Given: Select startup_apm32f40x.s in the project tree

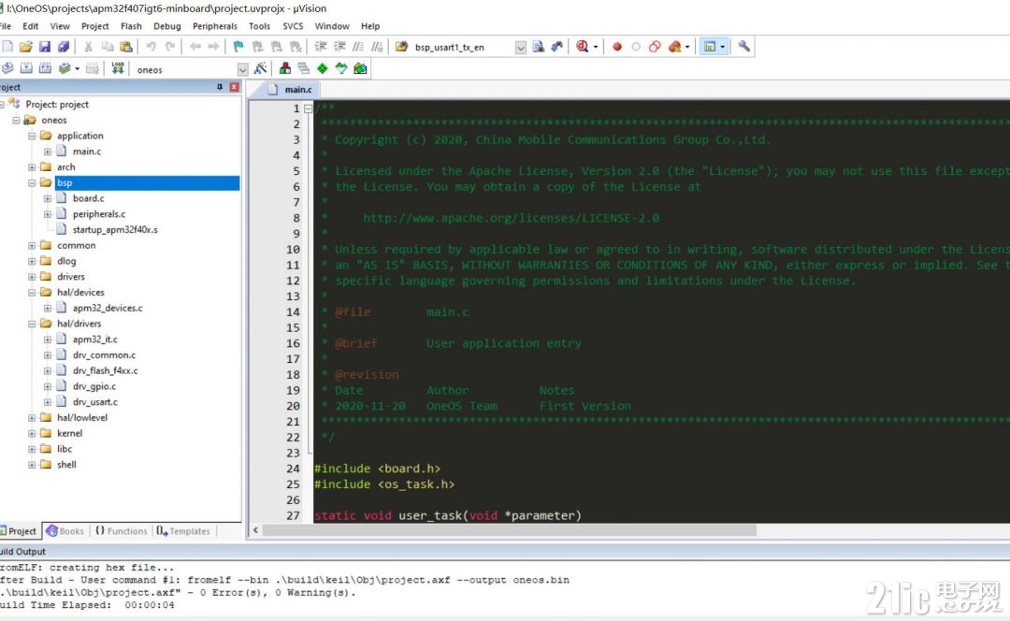Looking at the screenshot, I should pos(115,230).
